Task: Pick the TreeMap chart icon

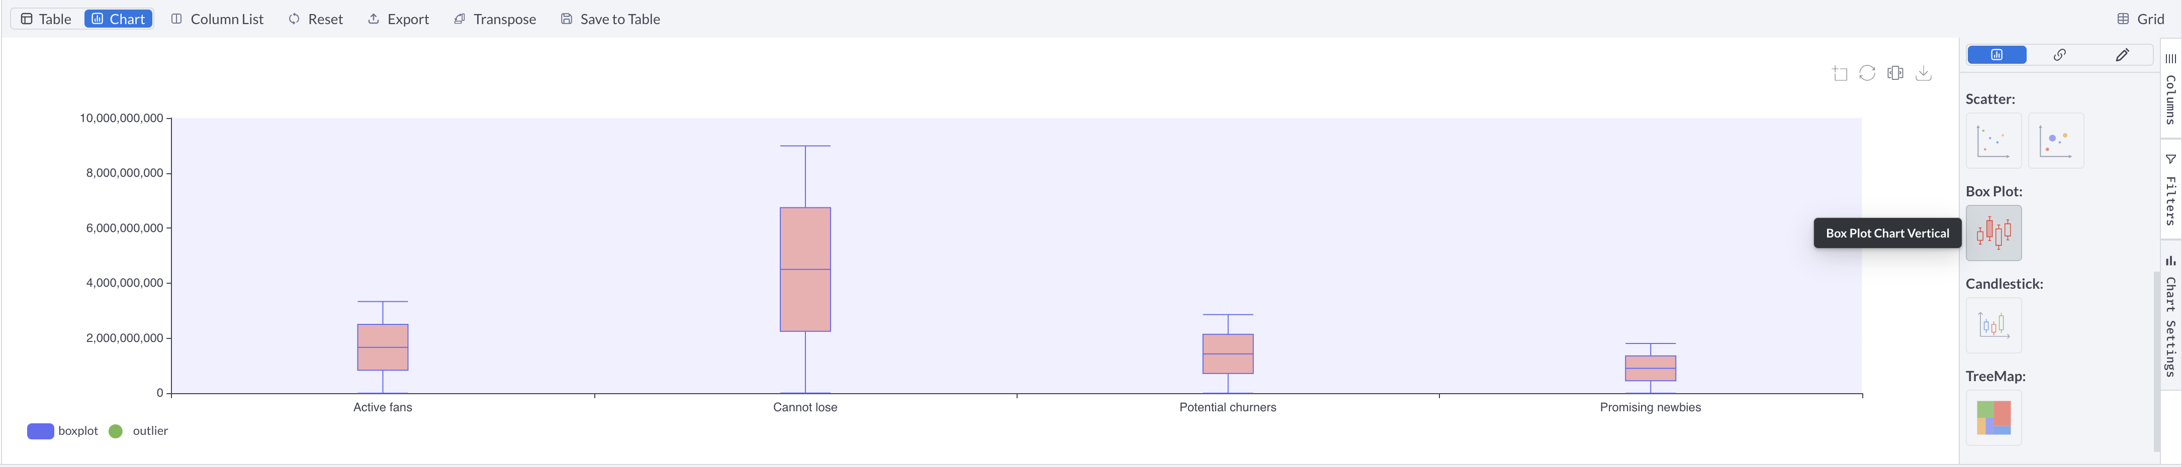Action: pos(1993,417)
